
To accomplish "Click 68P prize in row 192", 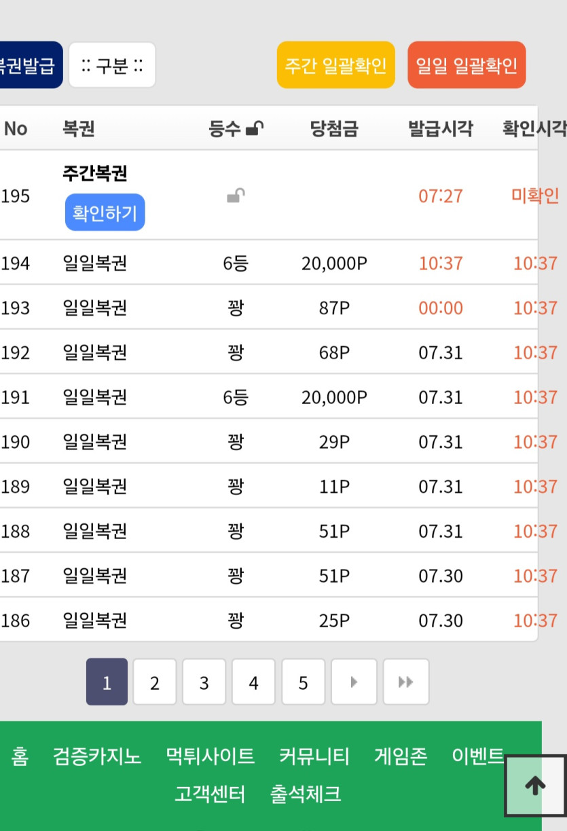I will pyautogui.click(x=334, y=352).
